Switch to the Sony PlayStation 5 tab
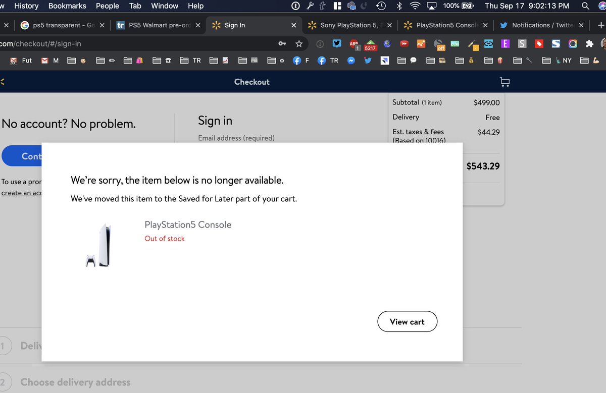 [349, 25]
